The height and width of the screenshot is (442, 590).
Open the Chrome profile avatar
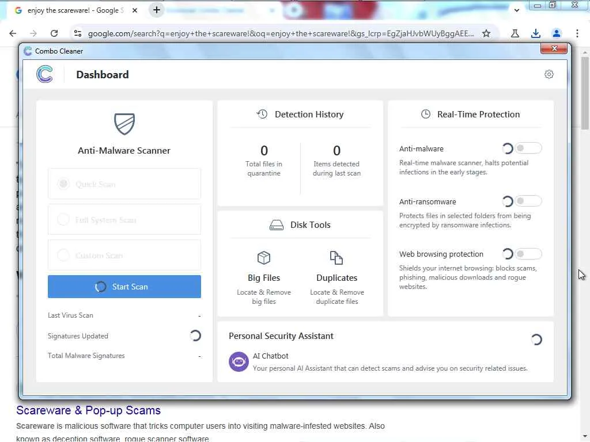(557, 33)
